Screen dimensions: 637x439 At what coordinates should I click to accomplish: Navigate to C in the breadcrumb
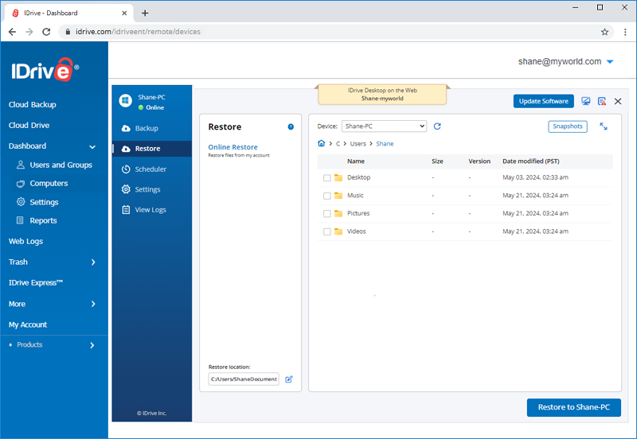[x=338, y=144]
